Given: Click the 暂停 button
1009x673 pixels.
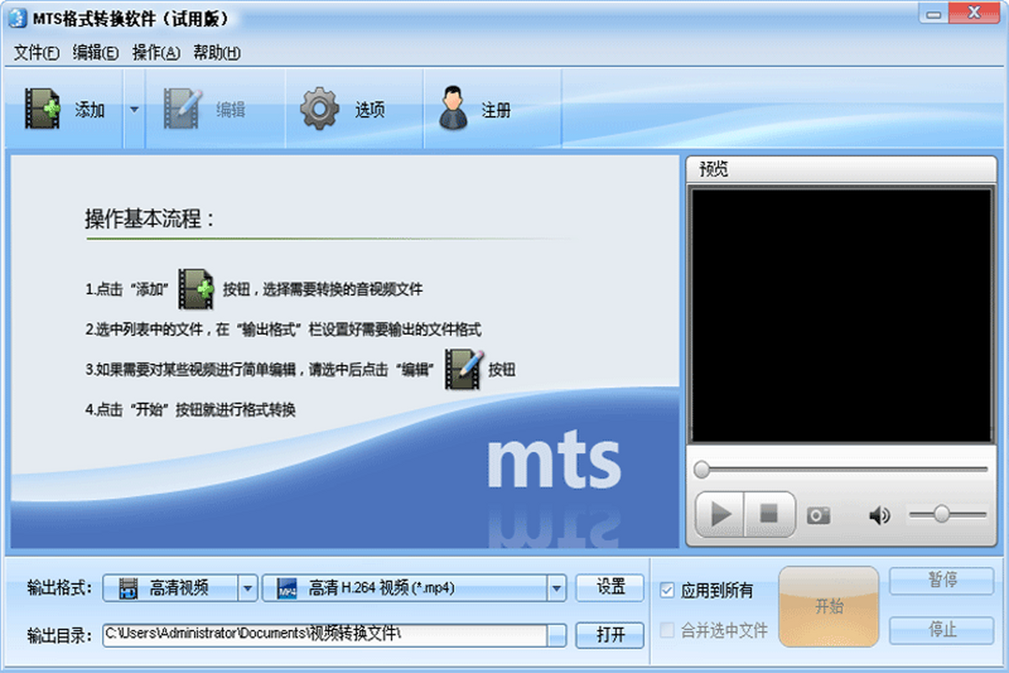Looking at the screenshot, I should [943, 580].
